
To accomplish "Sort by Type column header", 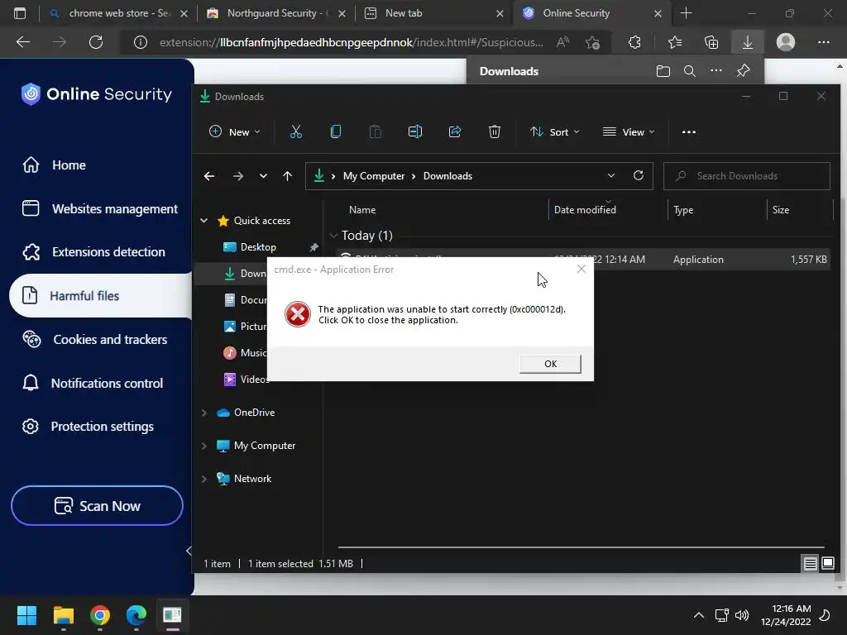I will click(682, 209).
